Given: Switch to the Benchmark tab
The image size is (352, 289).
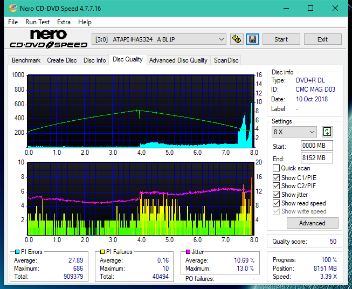Looking at the screenshot, I should 26,60.
